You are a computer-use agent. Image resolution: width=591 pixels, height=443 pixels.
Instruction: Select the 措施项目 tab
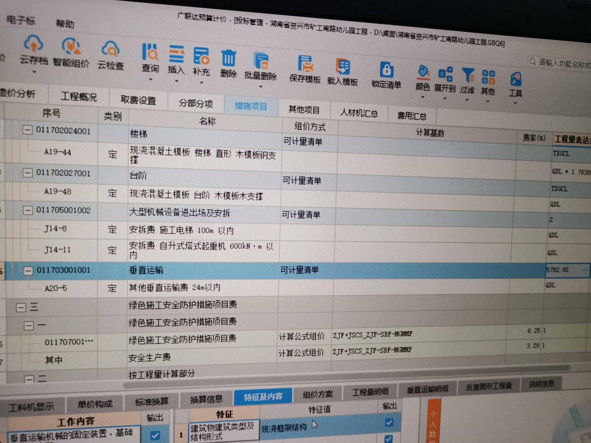pyautogui.click(x=251, y=106)
